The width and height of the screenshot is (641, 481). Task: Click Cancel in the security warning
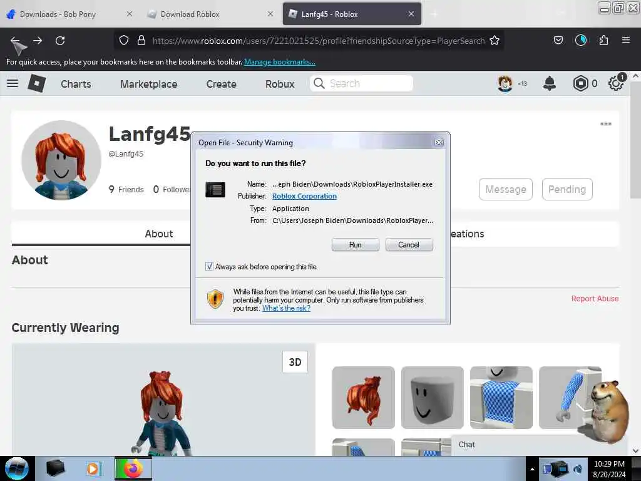[x=409, y=245]
